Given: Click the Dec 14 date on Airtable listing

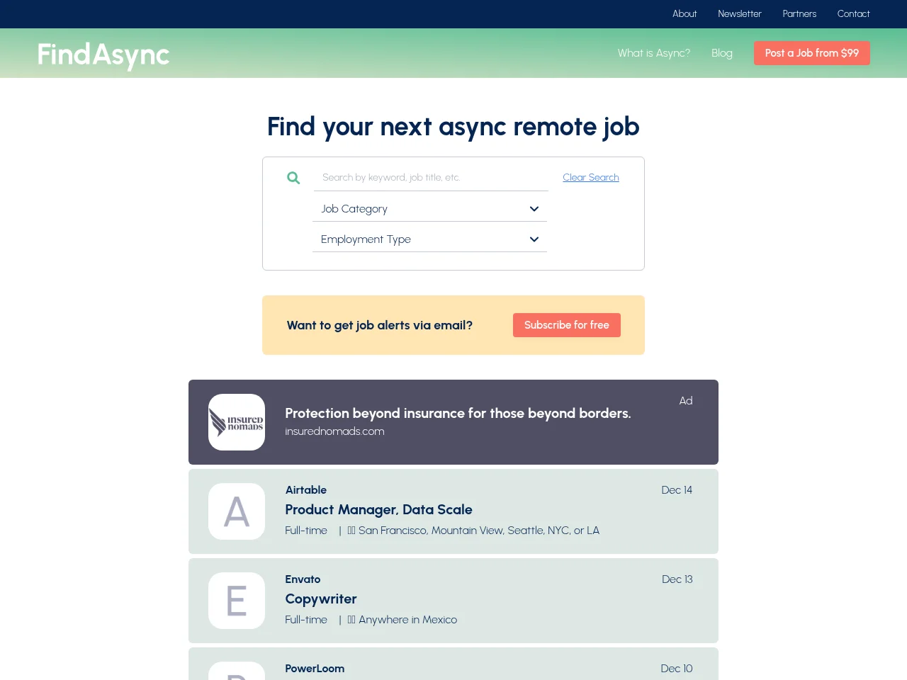Looking at the screenshot, I should (677, 490).
